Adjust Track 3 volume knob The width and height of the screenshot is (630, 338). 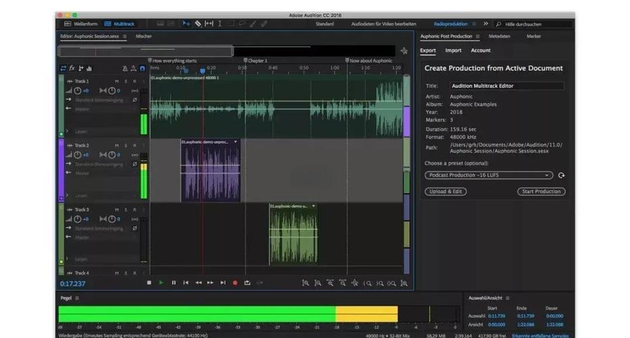[78, 219]
